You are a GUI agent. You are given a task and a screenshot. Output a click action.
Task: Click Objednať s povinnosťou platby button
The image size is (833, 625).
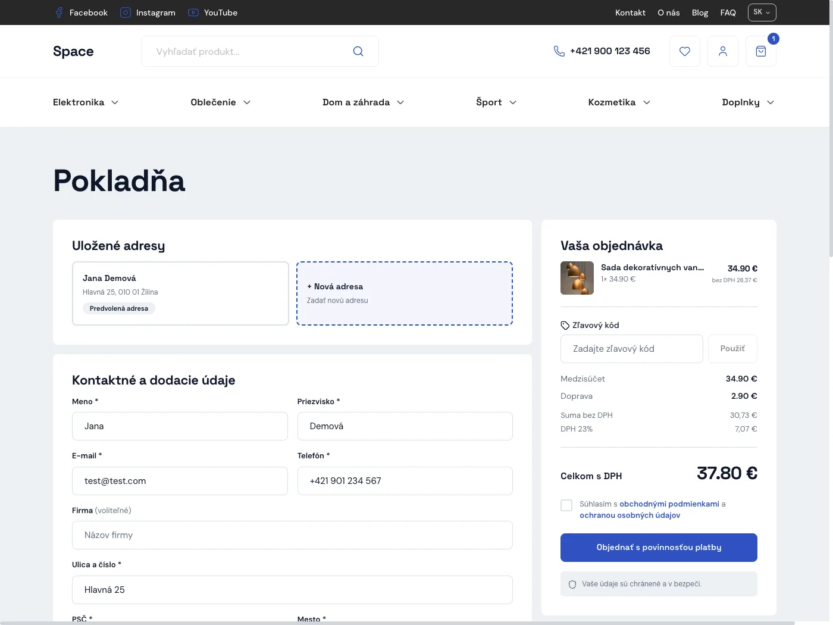pos(659,548)
